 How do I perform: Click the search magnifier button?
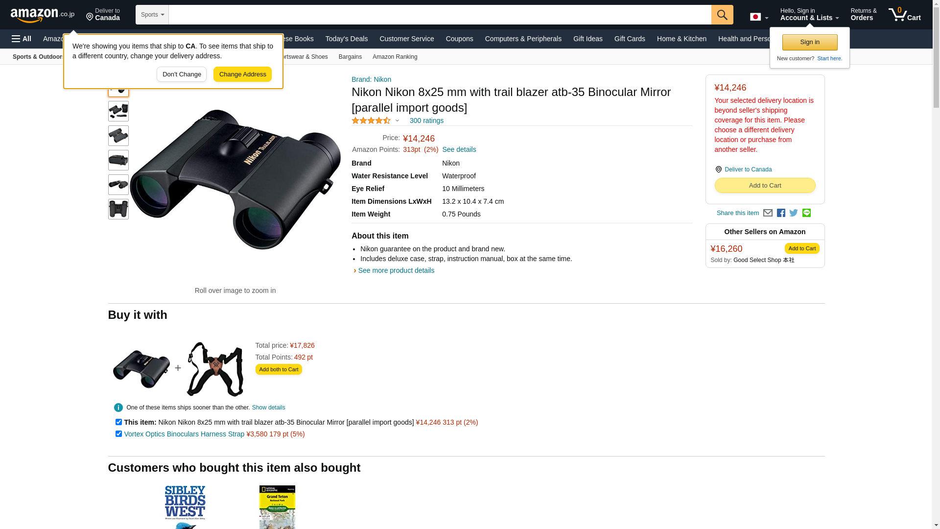tap(722, 15)
